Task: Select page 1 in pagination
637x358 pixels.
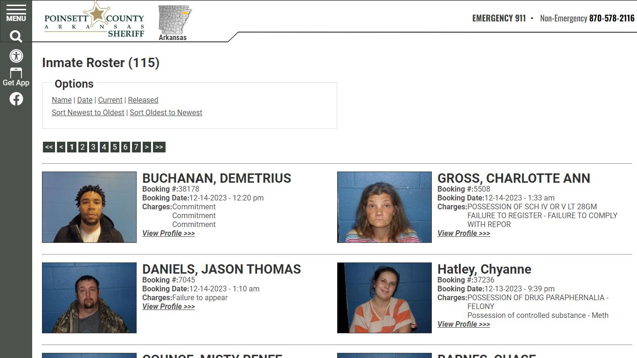Action: click(x=71, y=147)
